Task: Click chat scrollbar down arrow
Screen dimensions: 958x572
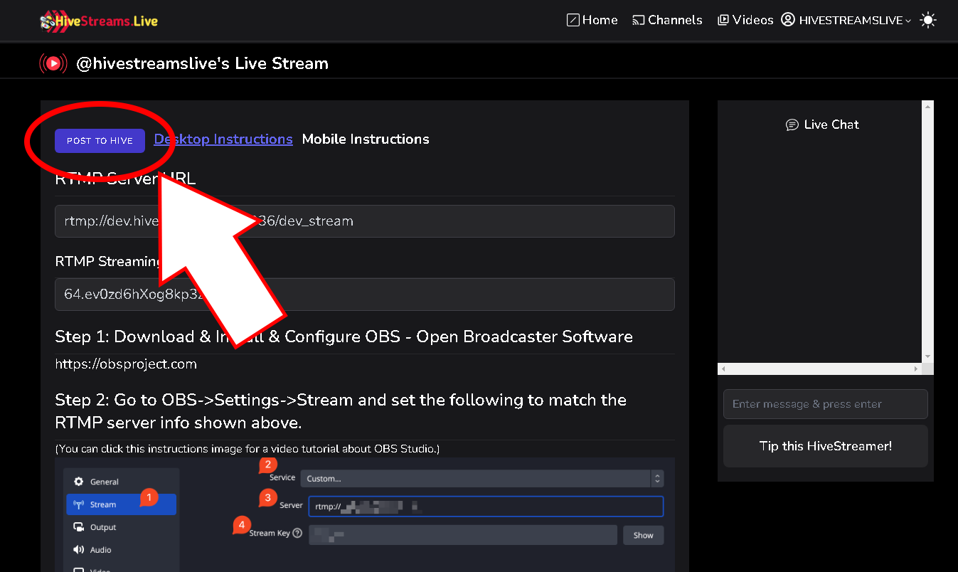Action: 927,356
